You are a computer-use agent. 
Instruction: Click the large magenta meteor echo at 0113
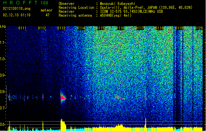point(63,98)
